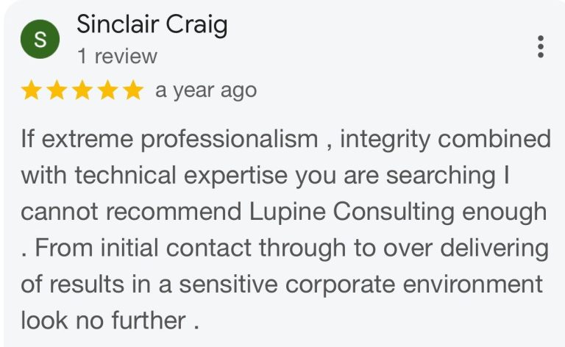Click the green S profile avatar
This screenshot has height=347, width=565.
pos(39,41)
